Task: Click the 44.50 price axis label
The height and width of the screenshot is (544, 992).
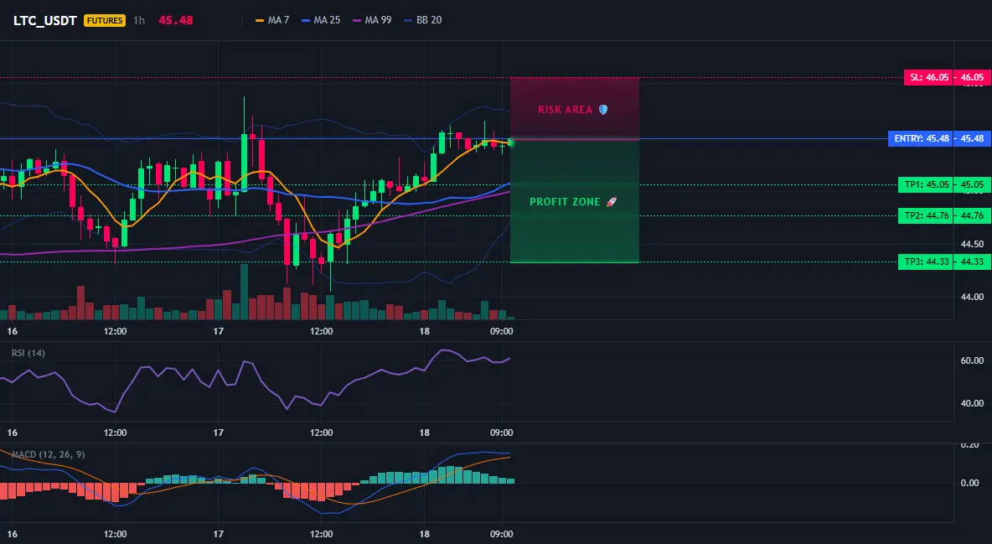Action: 973,244
